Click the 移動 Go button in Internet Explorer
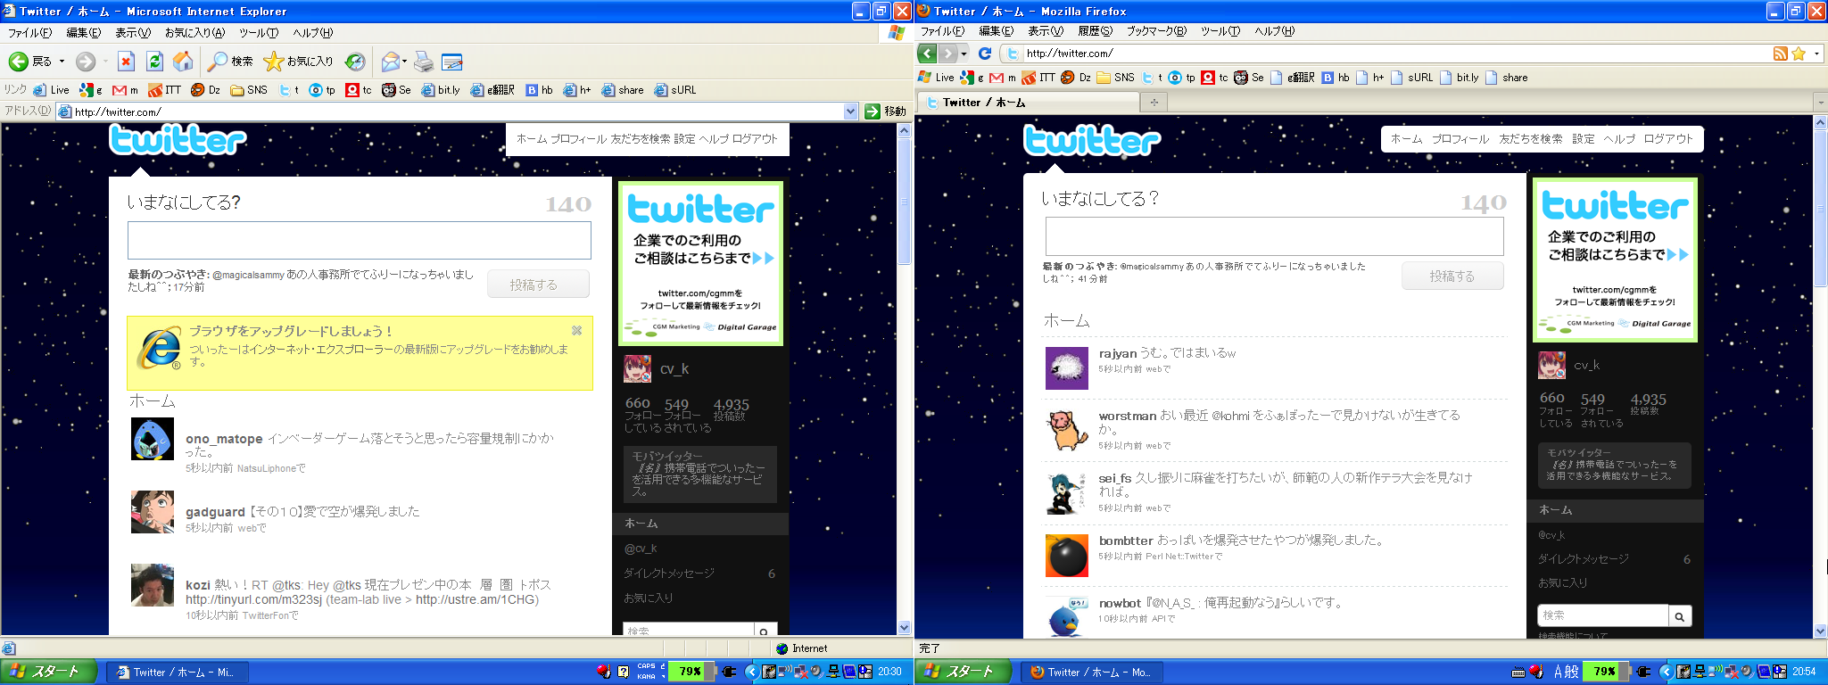Image resolution: width=1828 pixels, height=685 pixels. coord(886,111)
